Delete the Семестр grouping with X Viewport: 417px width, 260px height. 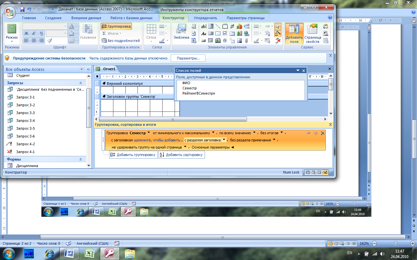tap(323, 133)
